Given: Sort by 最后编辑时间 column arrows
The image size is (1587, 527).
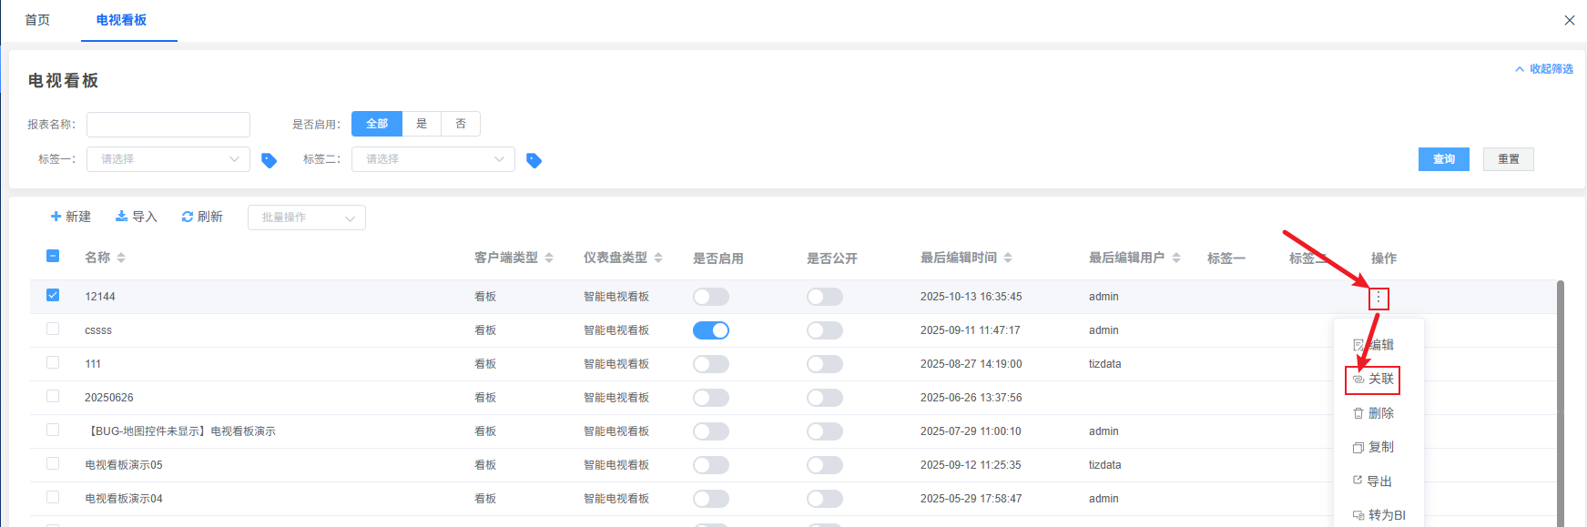Looking at the screenshot, I should [x=1008, y=258].
